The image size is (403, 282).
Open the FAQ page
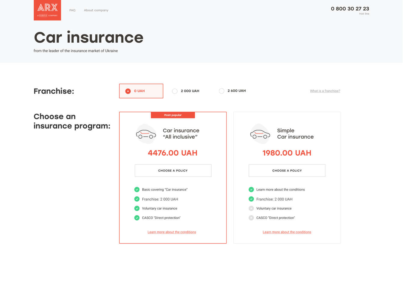pos(72,10)
